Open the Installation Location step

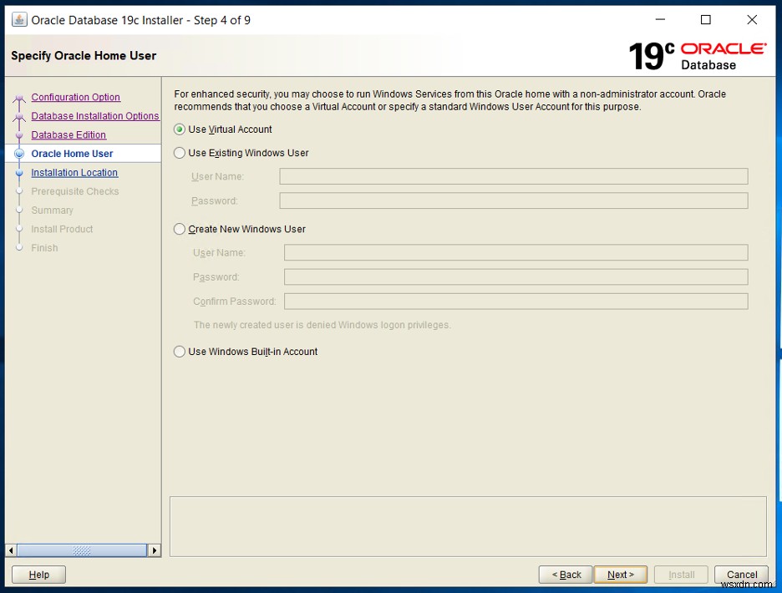(74, 173)
